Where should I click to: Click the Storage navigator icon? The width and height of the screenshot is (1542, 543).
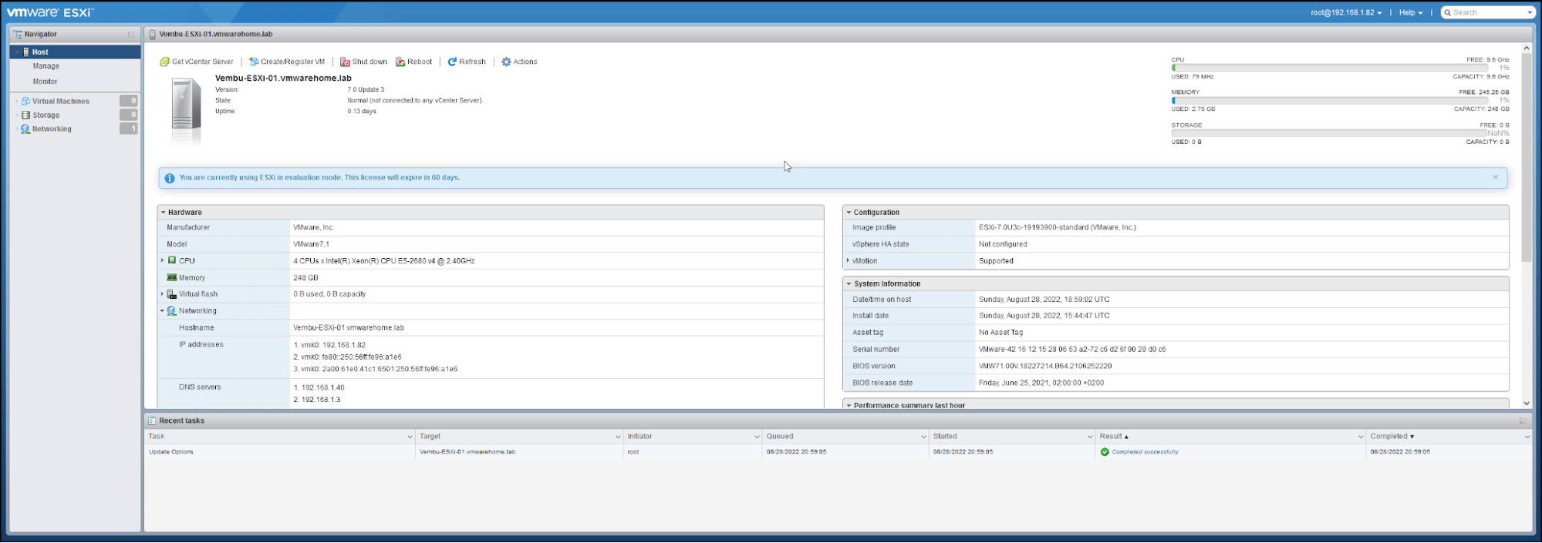25,115
